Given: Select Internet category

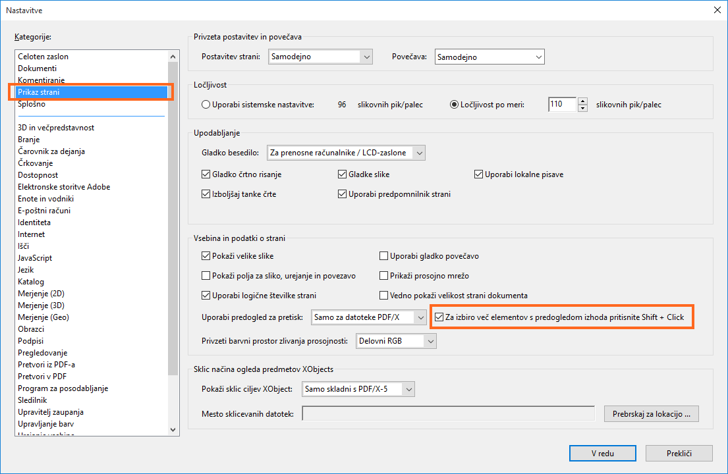Looking at the screenshot, I should coord(31,234).
